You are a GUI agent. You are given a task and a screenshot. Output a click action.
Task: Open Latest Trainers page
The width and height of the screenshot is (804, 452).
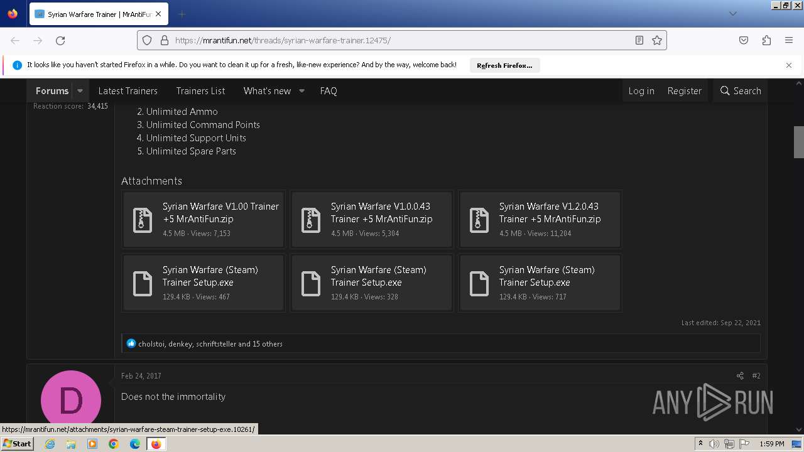128,91
